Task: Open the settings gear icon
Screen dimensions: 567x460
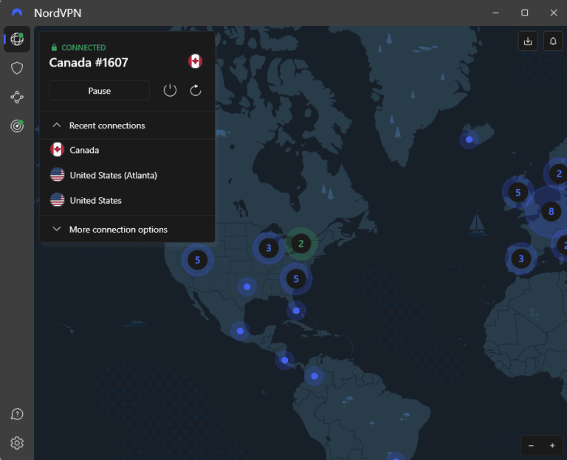Action: pos(17,442)
